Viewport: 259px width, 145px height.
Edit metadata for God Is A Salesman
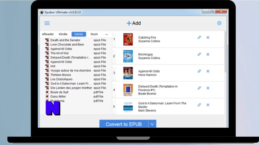199,105
